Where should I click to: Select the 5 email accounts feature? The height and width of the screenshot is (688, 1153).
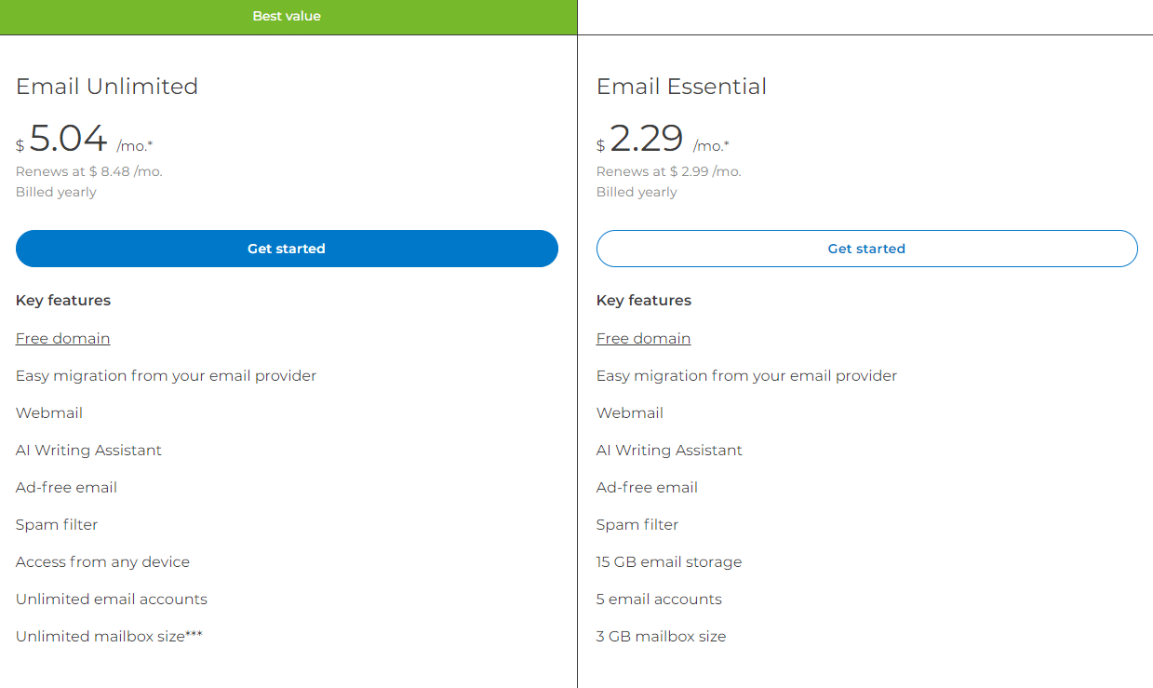(659, 599)
